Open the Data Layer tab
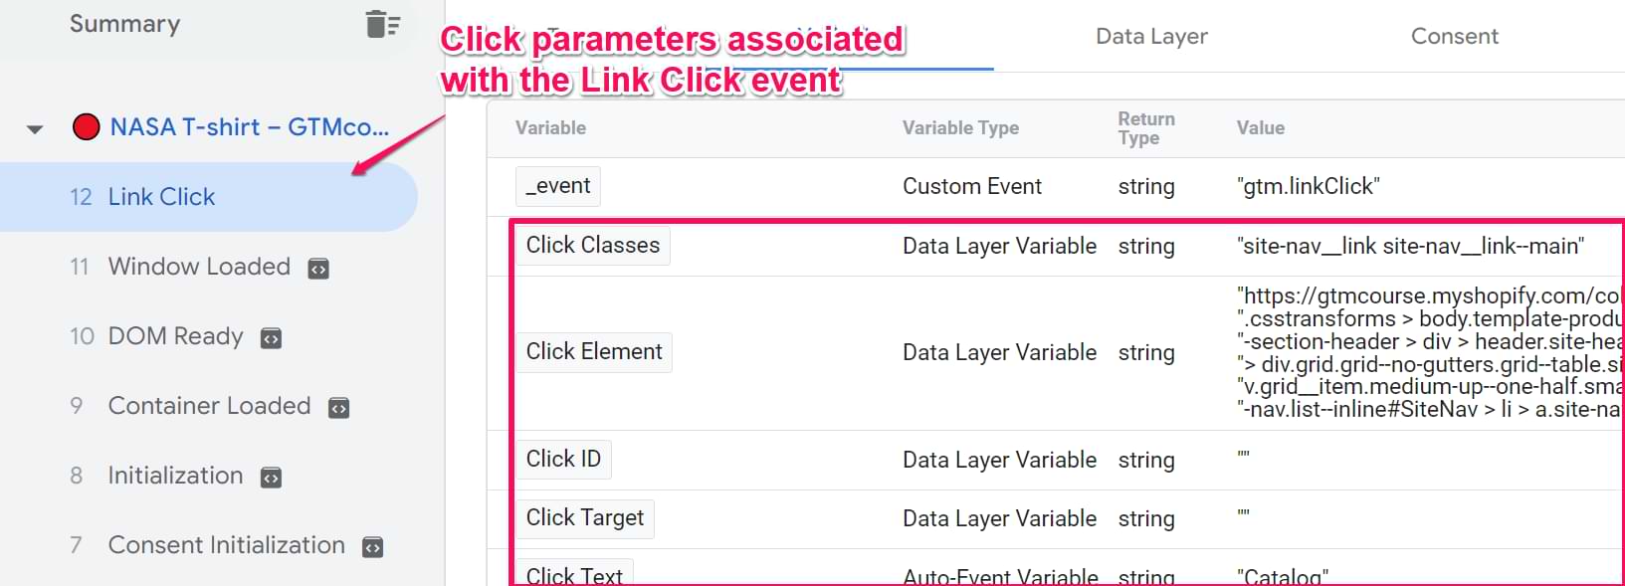The width and height of the screenshot is (1625, 586). (1151, 37)
